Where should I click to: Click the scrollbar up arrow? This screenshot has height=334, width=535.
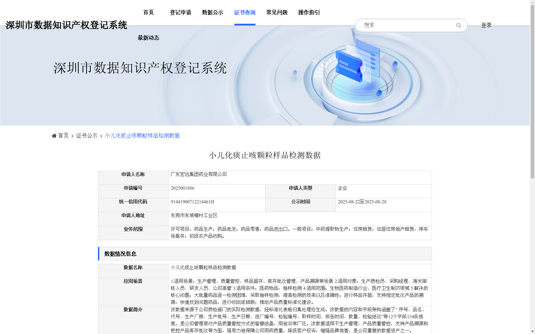532,2
